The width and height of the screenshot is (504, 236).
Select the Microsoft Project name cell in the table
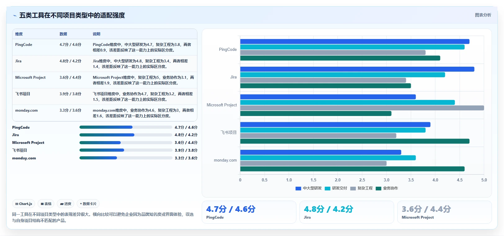pyautogui.click(x=30, y=78)
